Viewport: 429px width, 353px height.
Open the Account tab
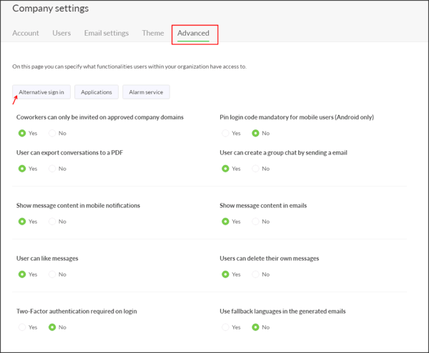[x=26, y=33]
